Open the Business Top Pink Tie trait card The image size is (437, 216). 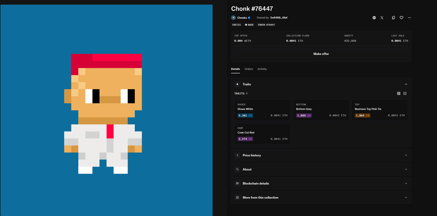coord(380,110)
